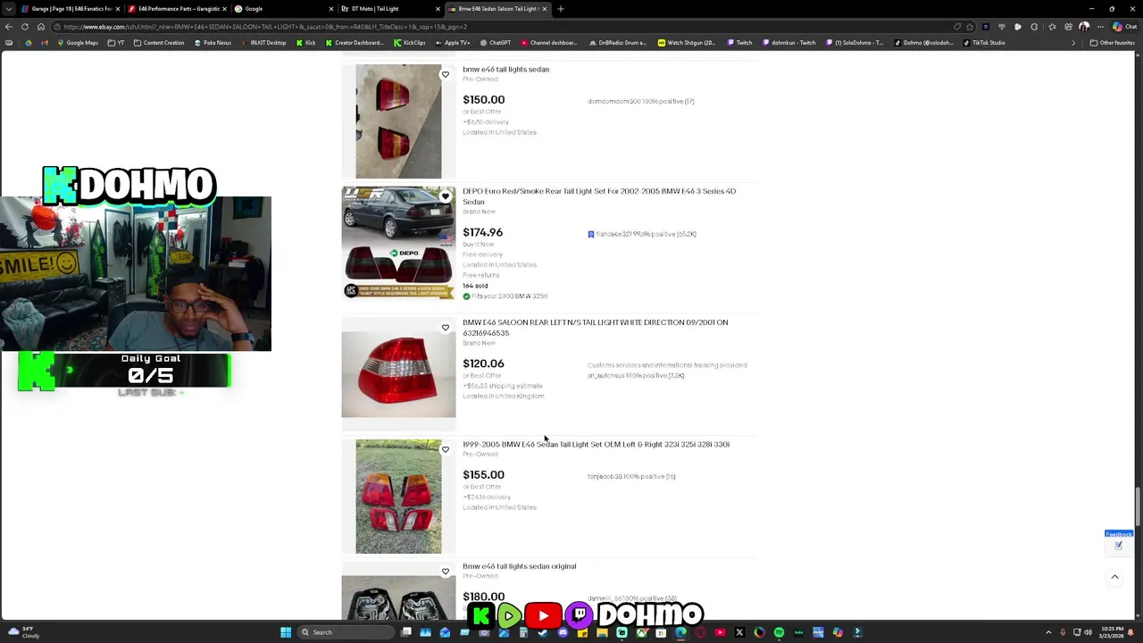The width and height of the screenshot is (1143, 643).
Task: Click the $155.00 price
Action: tap(483, 475)
